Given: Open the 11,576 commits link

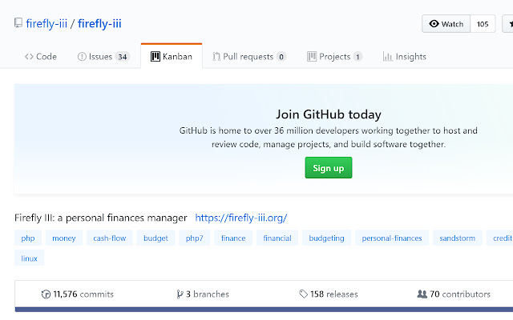Looking at the screenshot, I should point(78,294).
